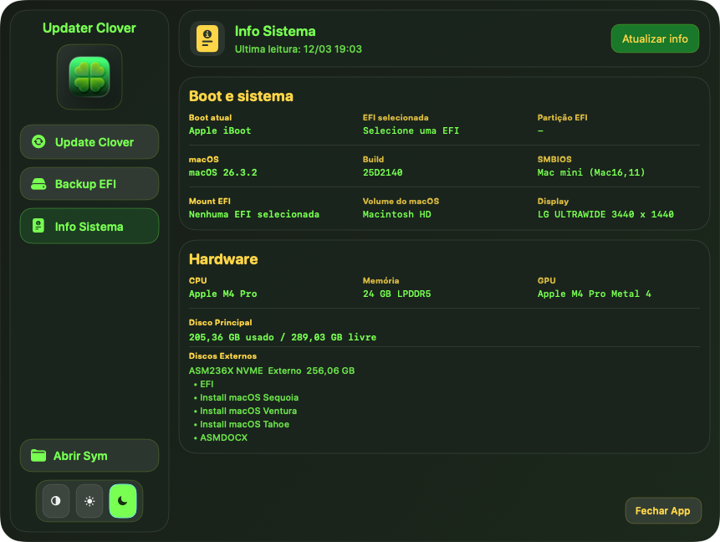Viewport: 720px width, 542px height.
Task: Enable dark theme with moon toggle
Action: (x=123, y=501)
